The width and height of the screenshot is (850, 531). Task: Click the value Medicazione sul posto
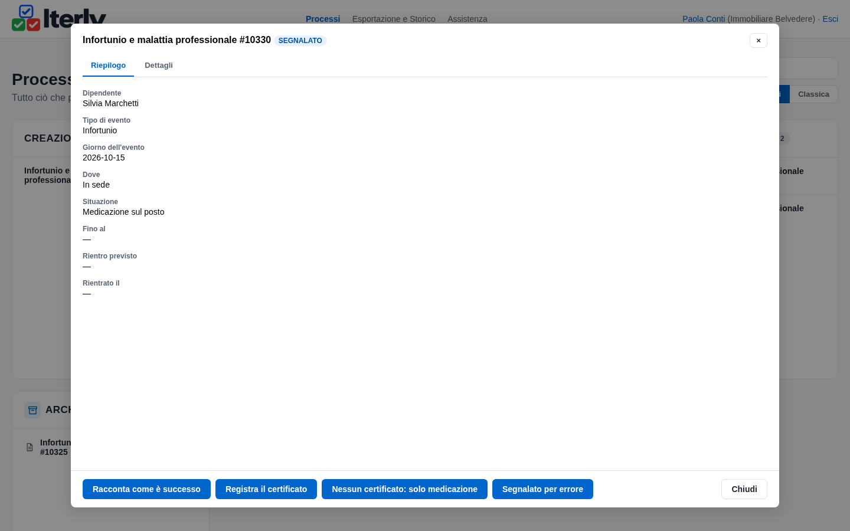point(123,212)
